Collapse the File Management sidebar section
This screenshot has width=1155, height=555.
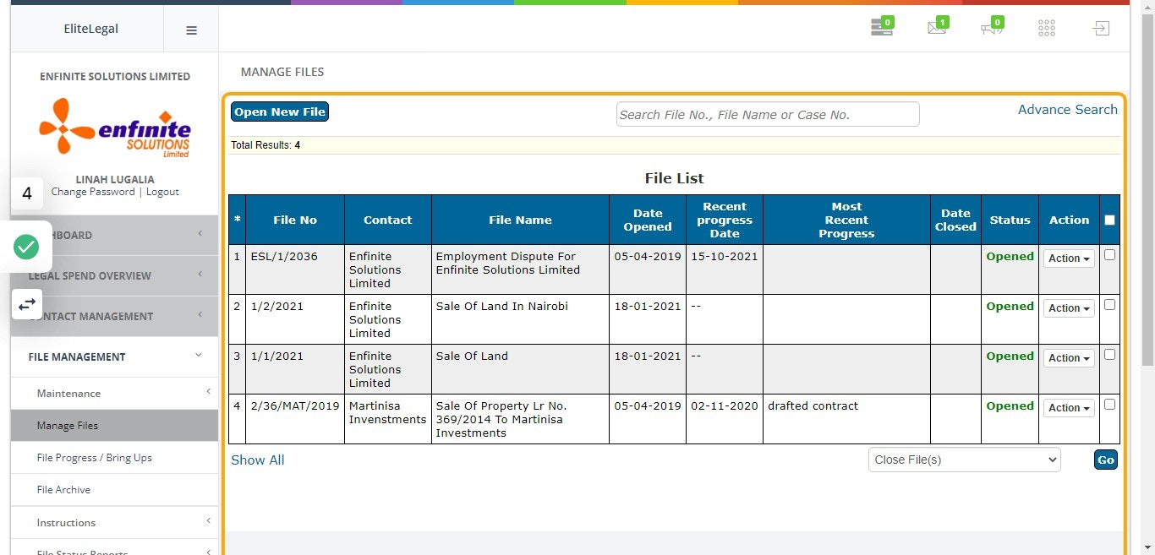(x=114, y=357)
